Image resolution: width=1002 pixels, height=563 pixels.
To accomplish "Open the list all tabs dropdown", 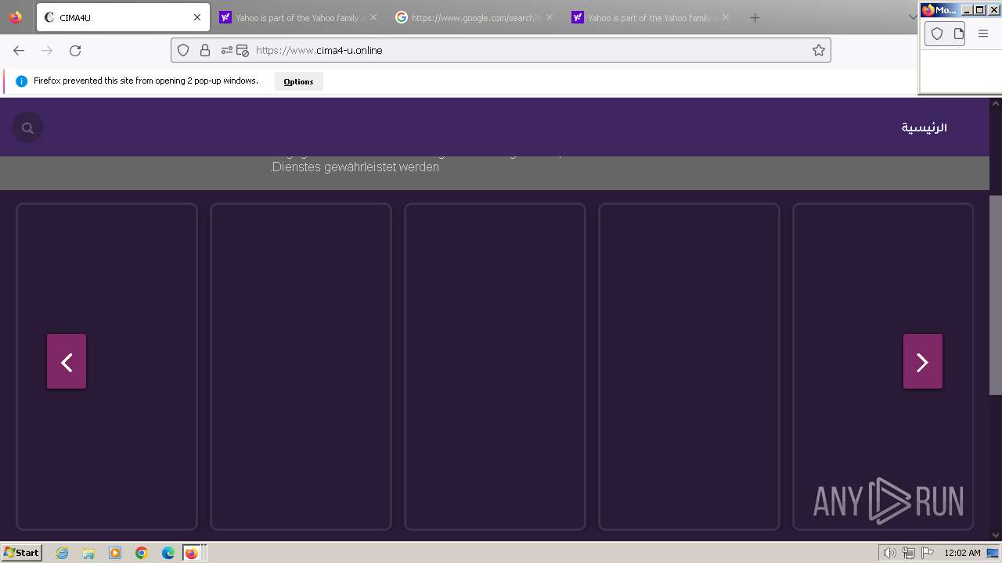I will tap(912, 17).
